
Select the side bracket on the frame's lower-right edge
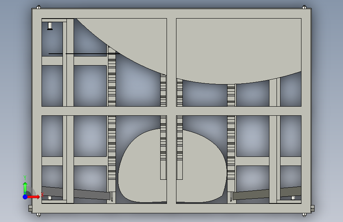pos(313,209)
